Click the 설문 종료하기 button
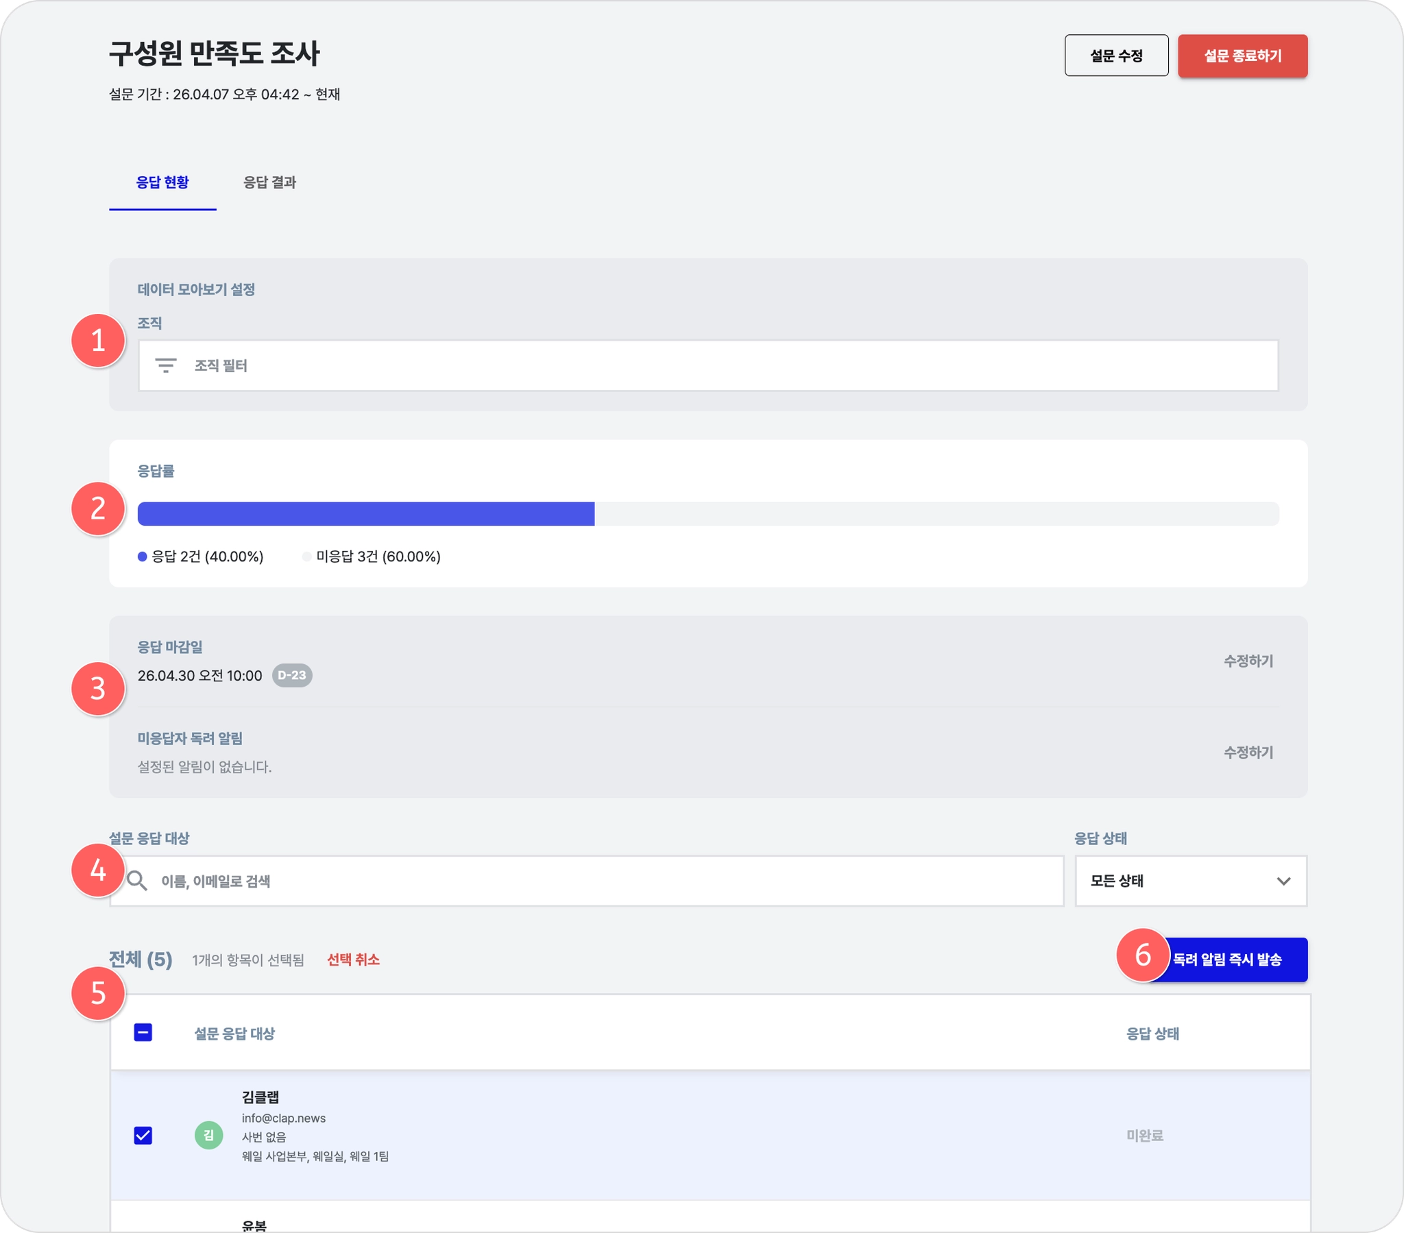This screenshot has width=1404, height=1233. [1242, 56]
